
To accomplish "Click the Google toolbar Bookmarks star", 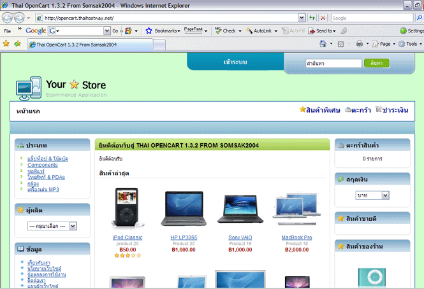I will [x=149, y=31].
